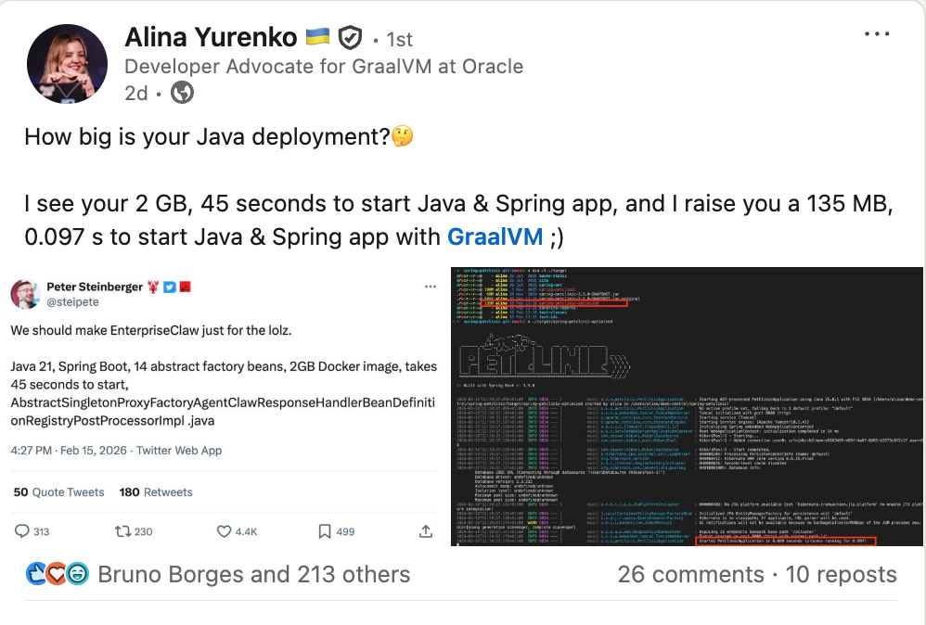Click Peter Steinberger's avatar in the tweet

pyautogui.click(x=25, y=294)
